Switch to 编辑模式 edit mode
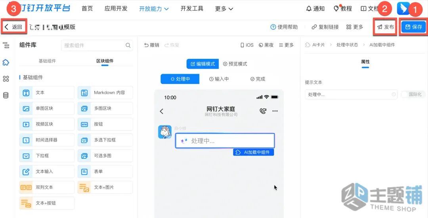This screenshot has width=428, height=218. pos(203,64)
